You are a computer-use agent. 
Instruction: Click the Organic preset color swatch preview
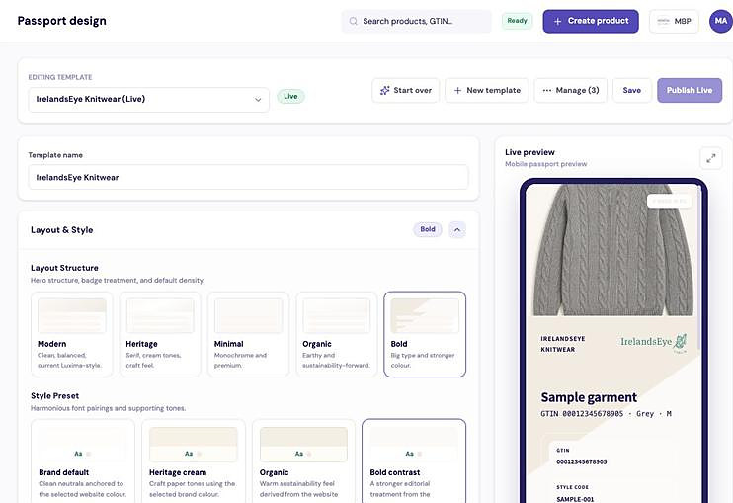[303, 445]
